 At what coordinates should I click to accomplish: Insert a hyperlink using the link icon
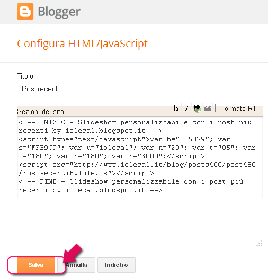(197, 108)
